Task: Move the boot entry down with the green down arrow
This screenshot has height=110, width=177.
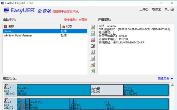Action: pyautogui.click(x=93, y=71)
